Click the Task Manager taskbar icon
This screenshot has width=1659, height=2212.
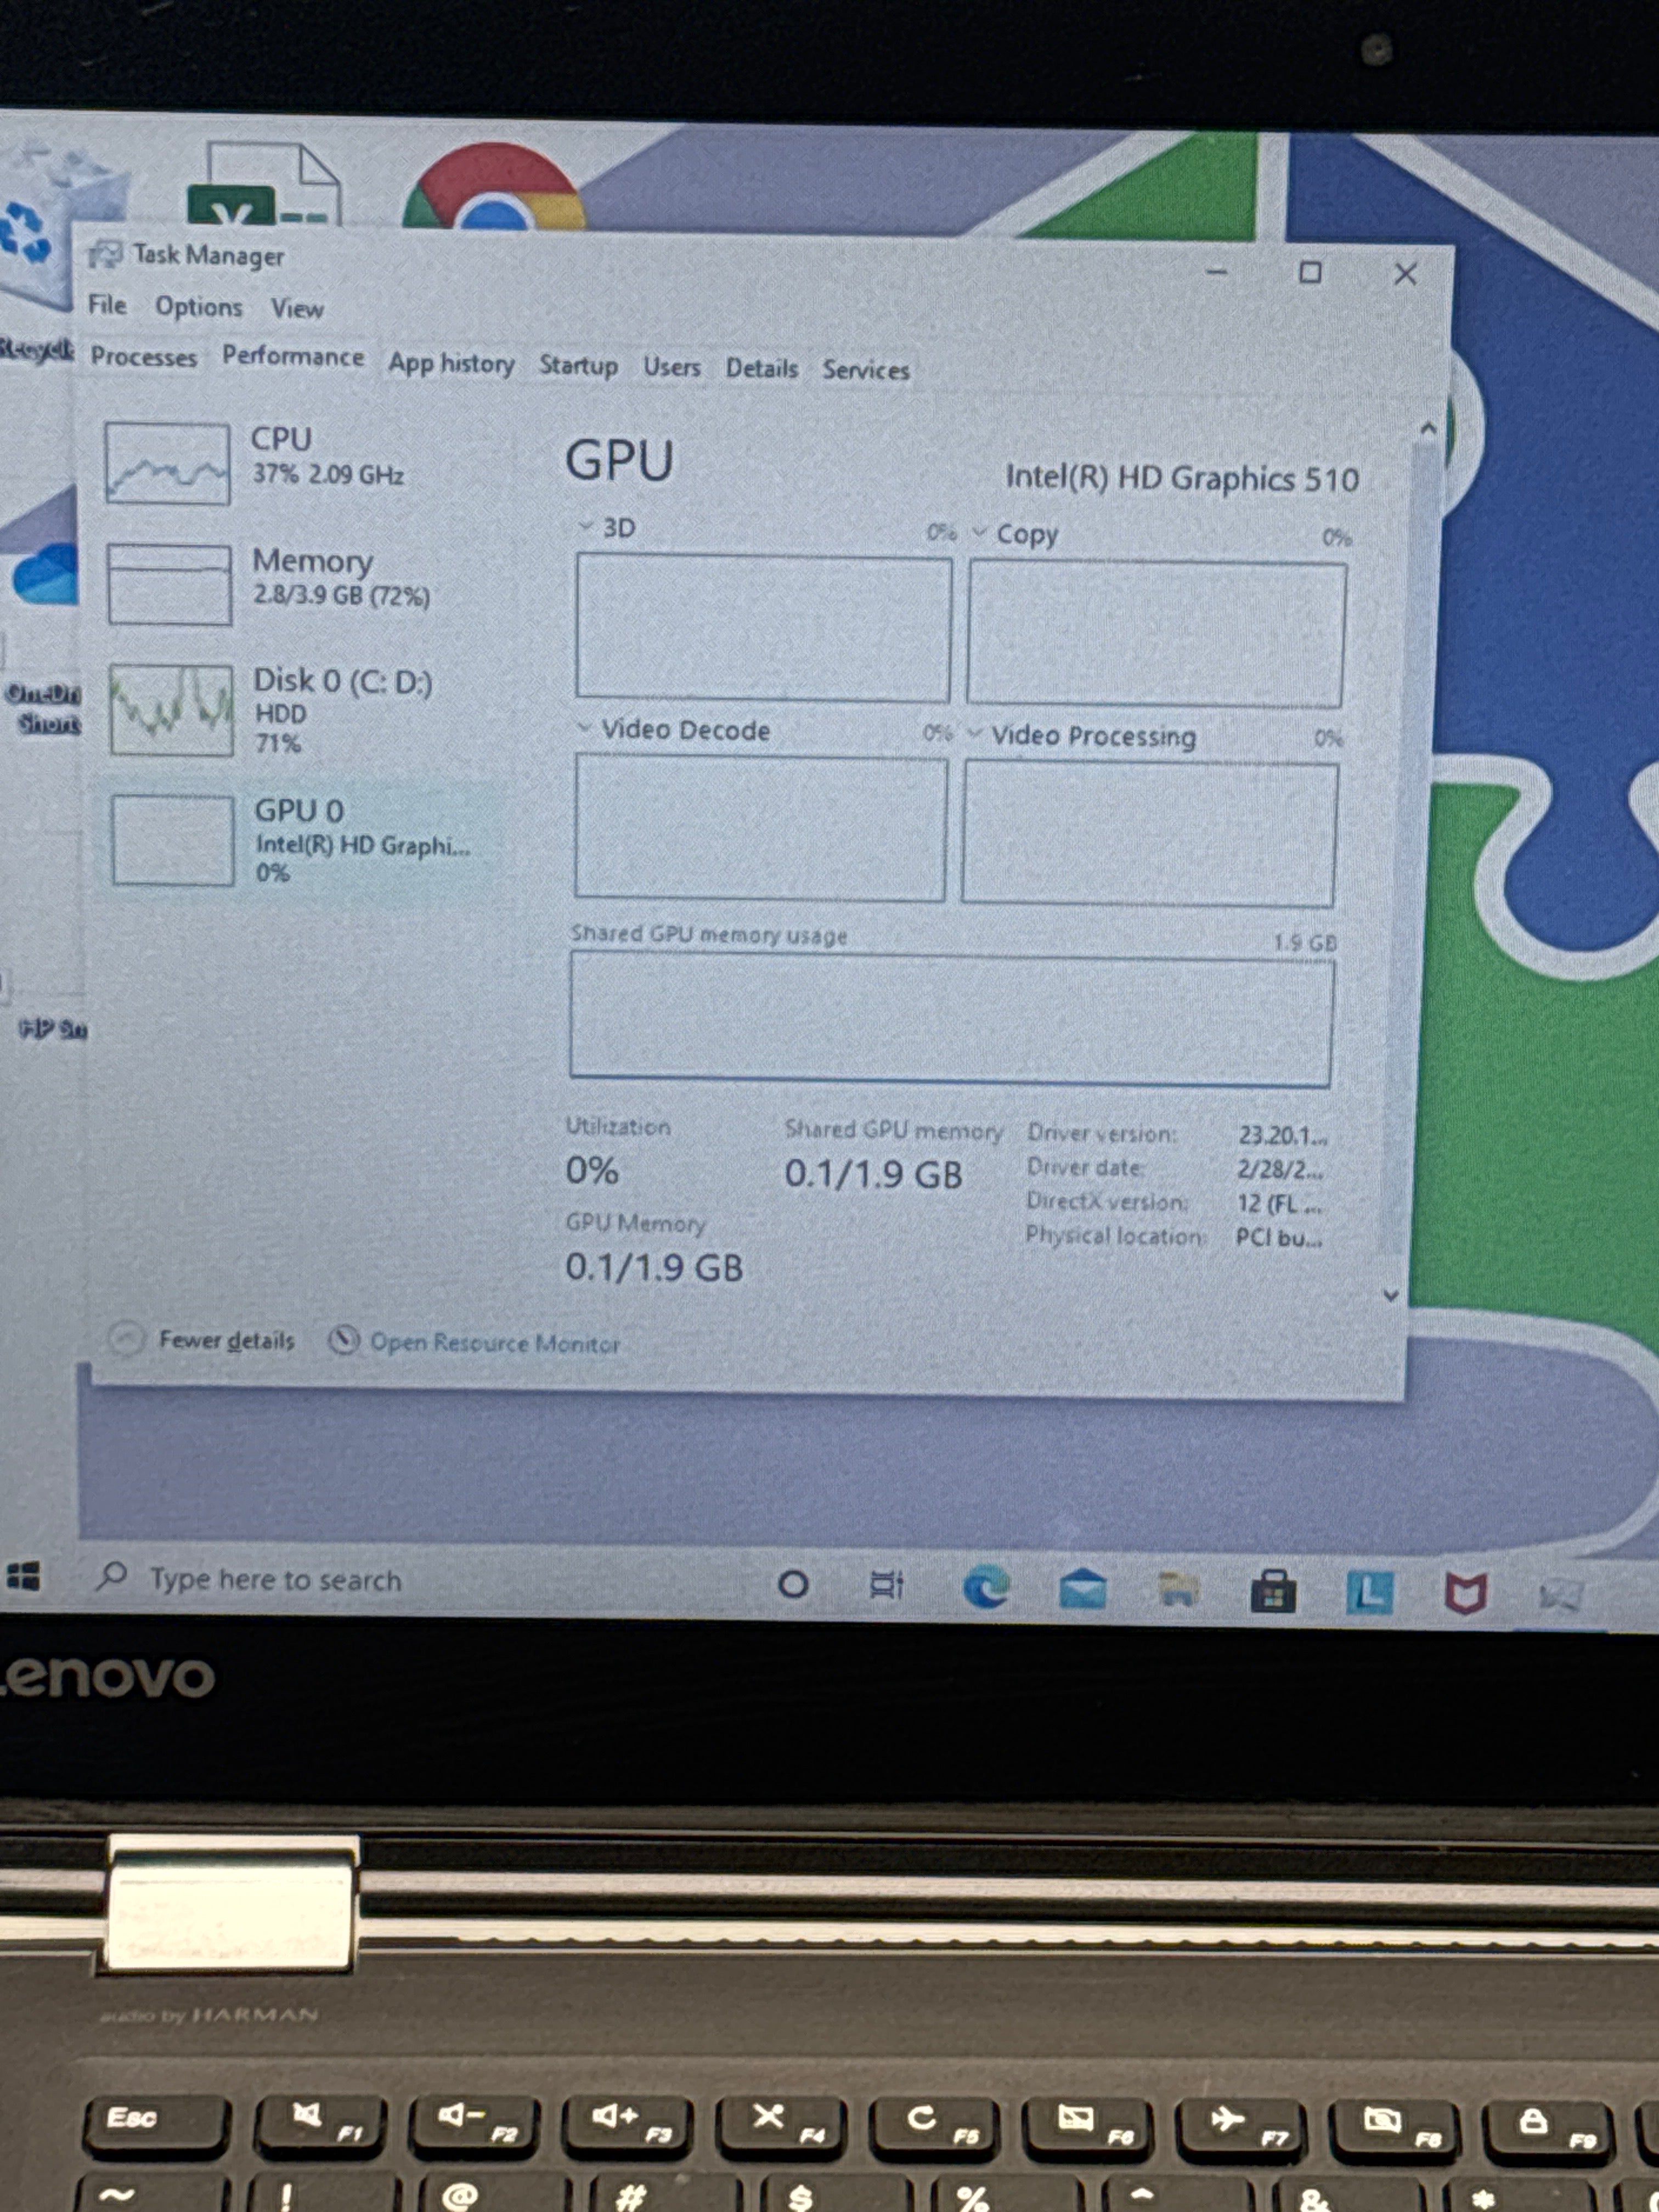click(1560, 1596)
